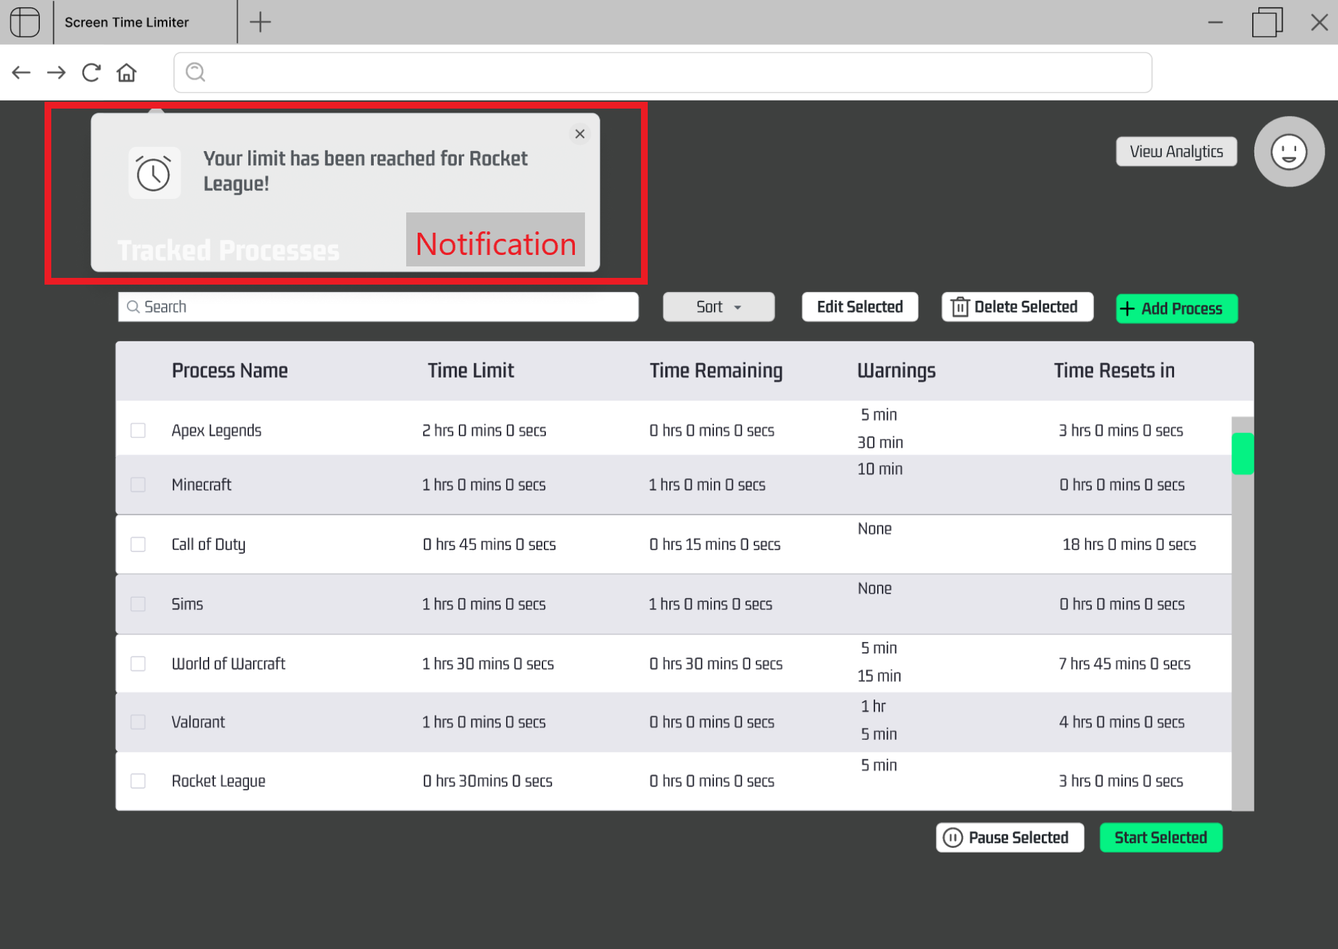Screen dimensions: 1338x949
Task: Check the Minecraft row checkbox
Action: 138,484
